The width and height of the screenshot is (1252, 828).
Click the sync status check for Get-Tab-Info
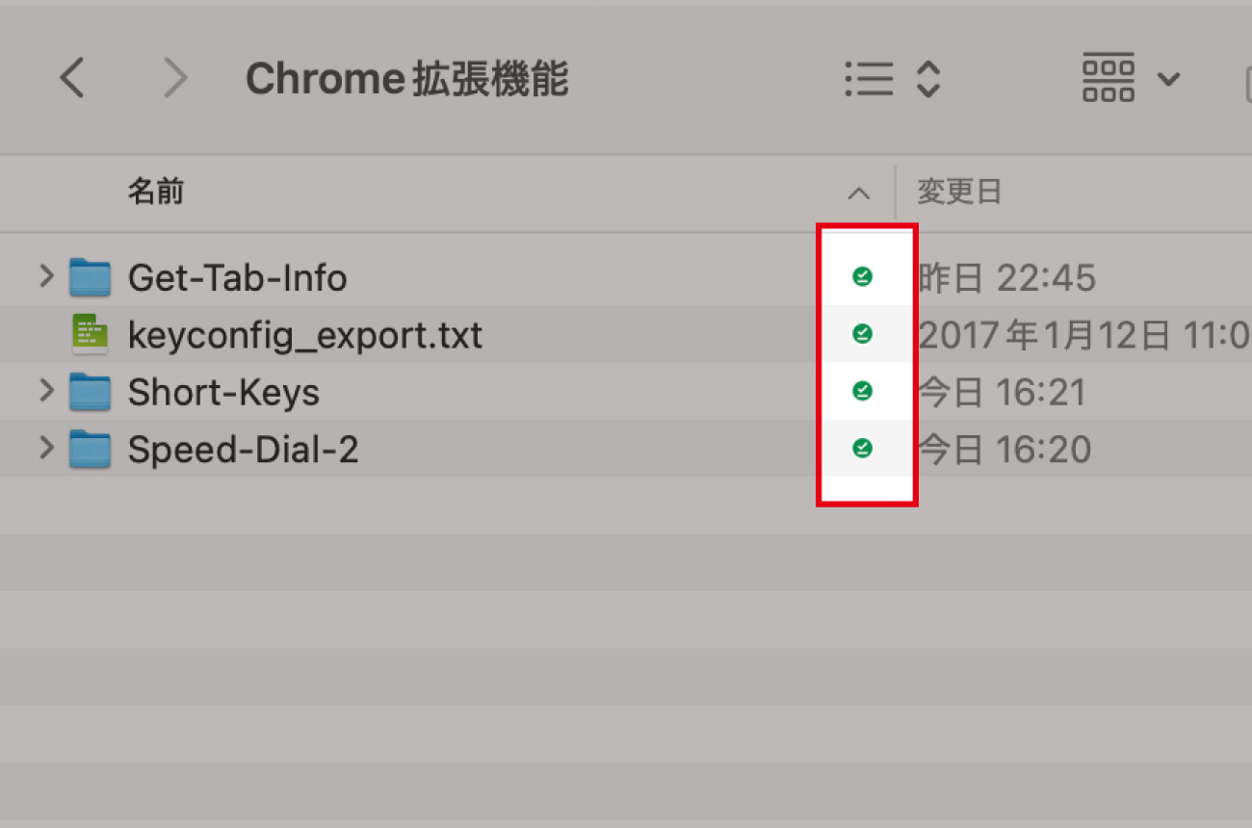862,277
